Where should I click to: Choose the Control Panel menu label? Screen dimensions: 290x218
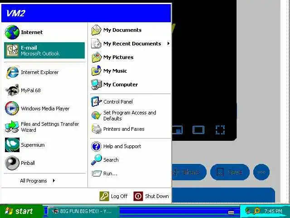[x=118, y=102]
